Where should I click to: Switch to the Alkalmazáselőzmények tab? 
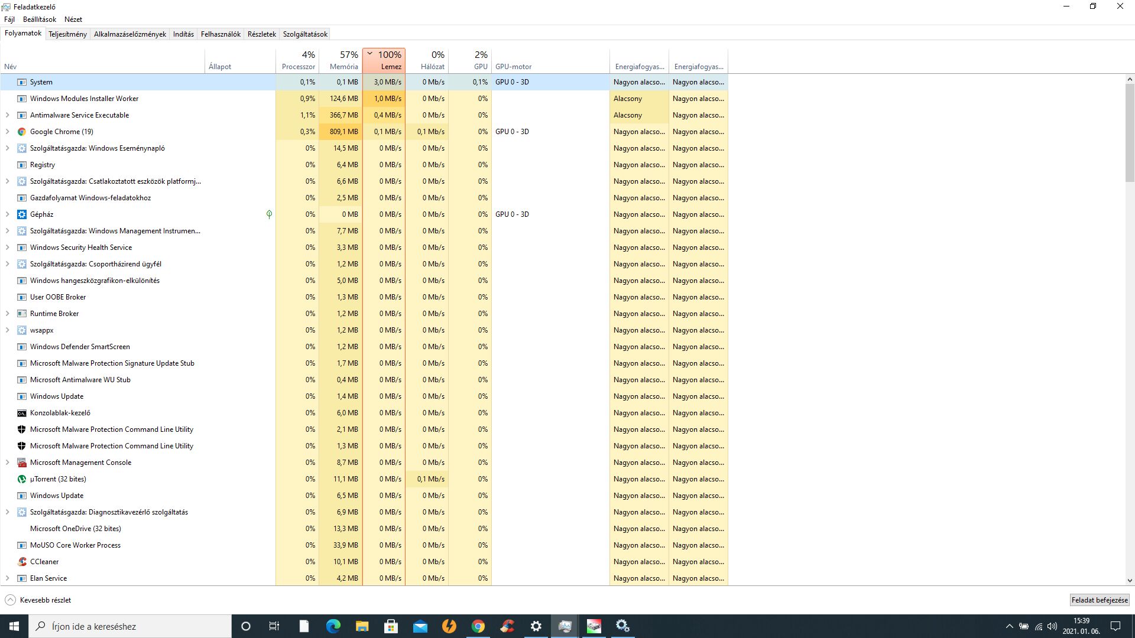click(x=130, y=34)
